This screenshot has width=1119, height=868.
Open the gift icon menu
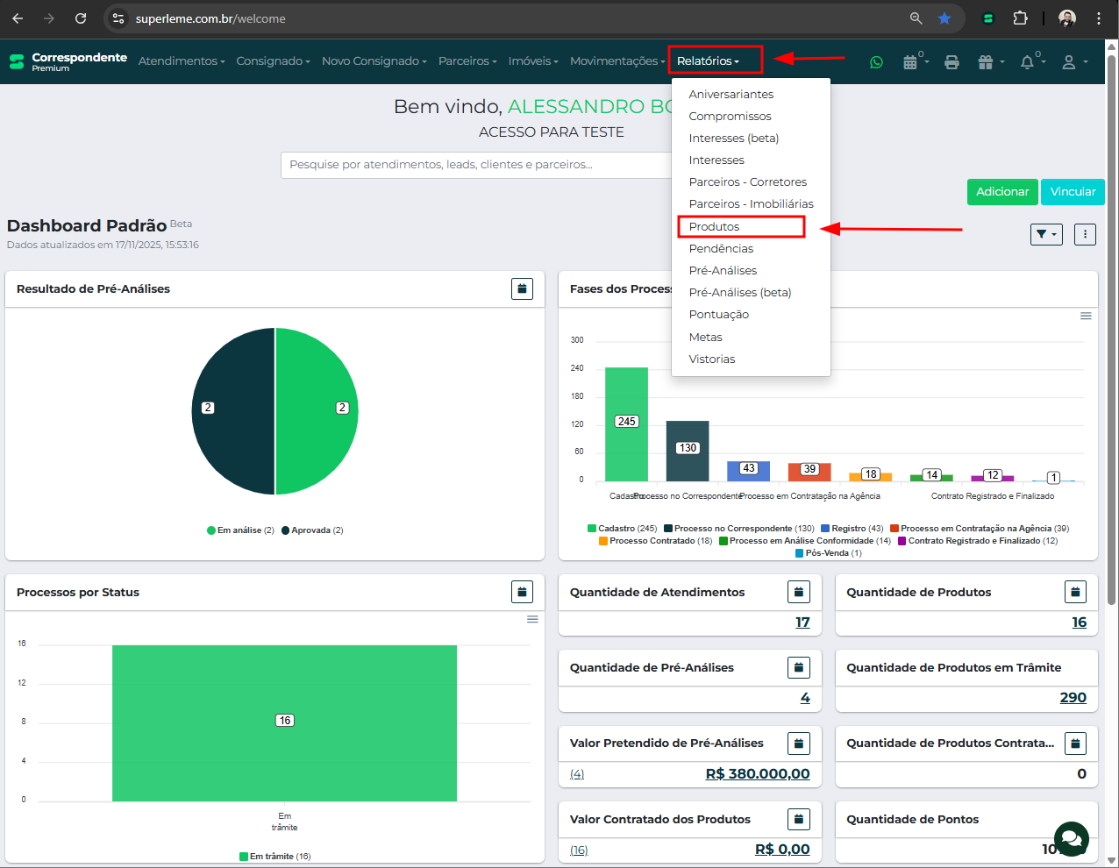pos(987,62)
